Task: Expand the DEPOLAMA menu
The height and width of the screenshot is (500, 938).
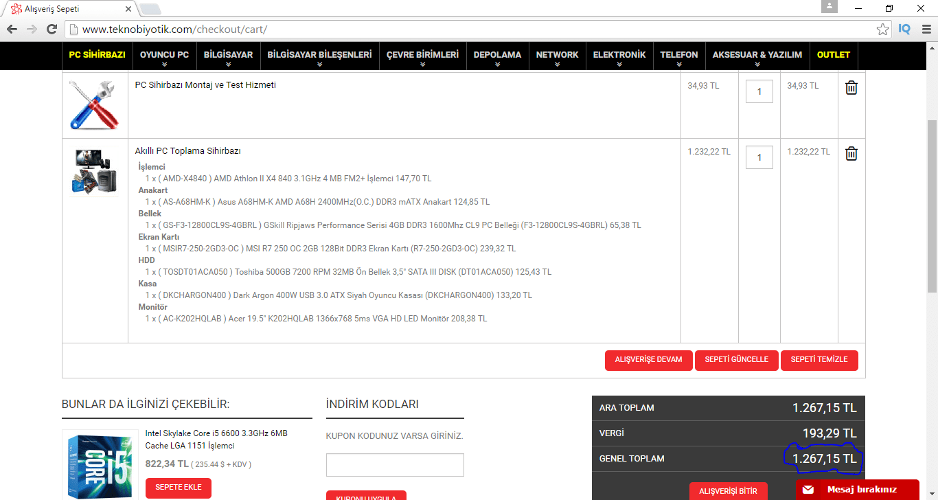Action: coord(497,55)
